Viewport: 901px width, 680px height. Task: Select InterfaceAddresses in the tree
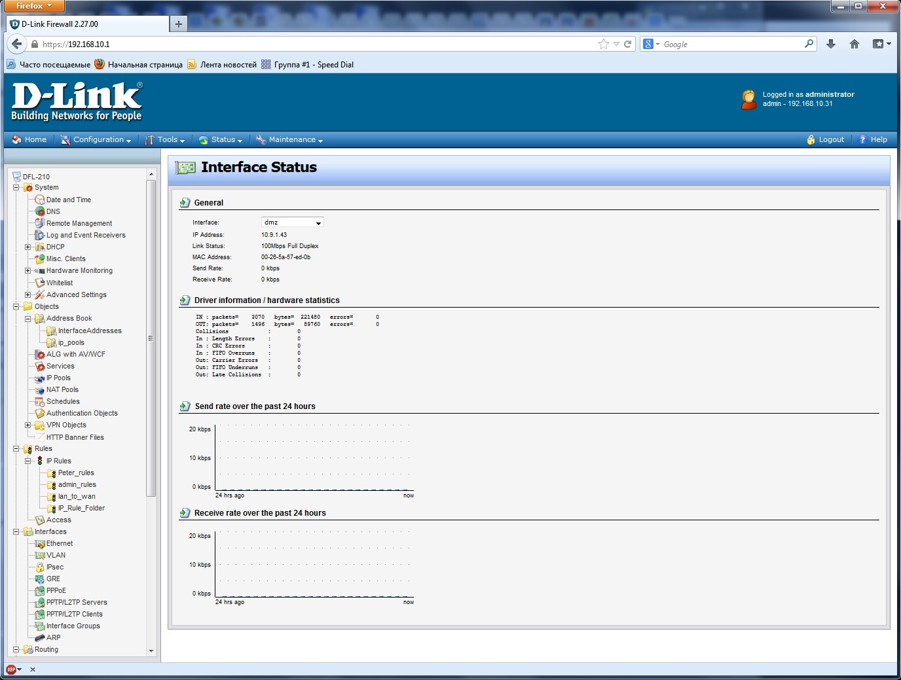90,331
